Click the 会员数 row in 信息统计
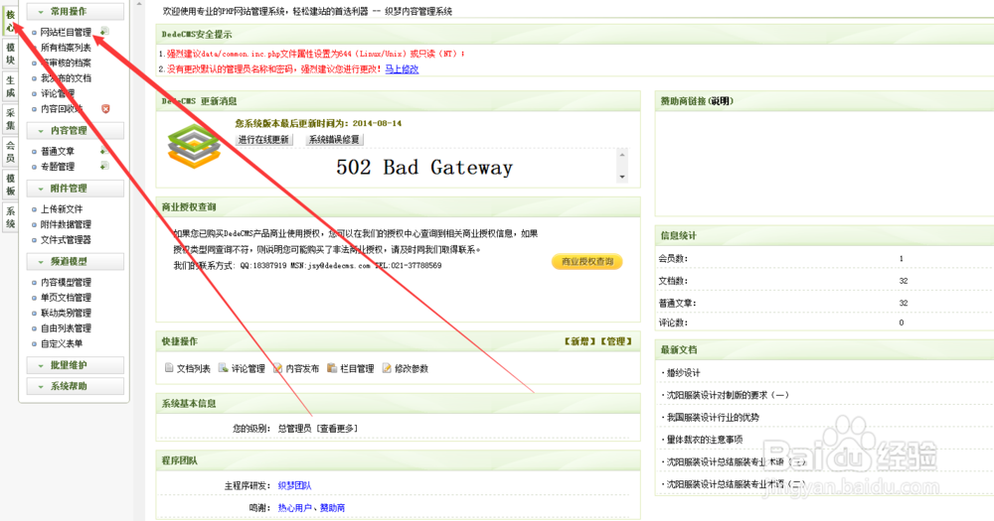 825,258
